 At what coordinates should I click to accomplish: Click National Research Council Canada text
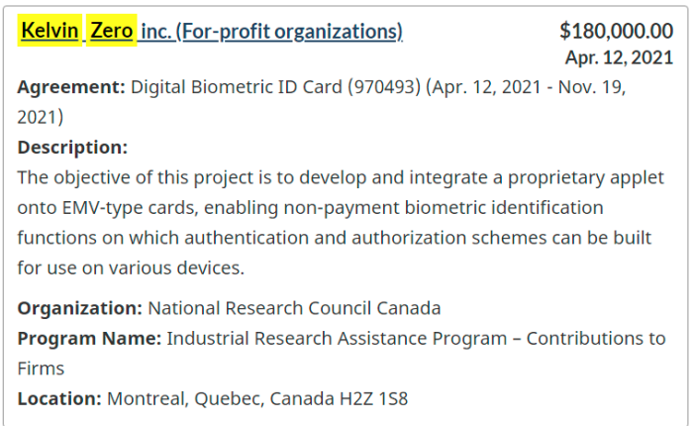point(294,308)
